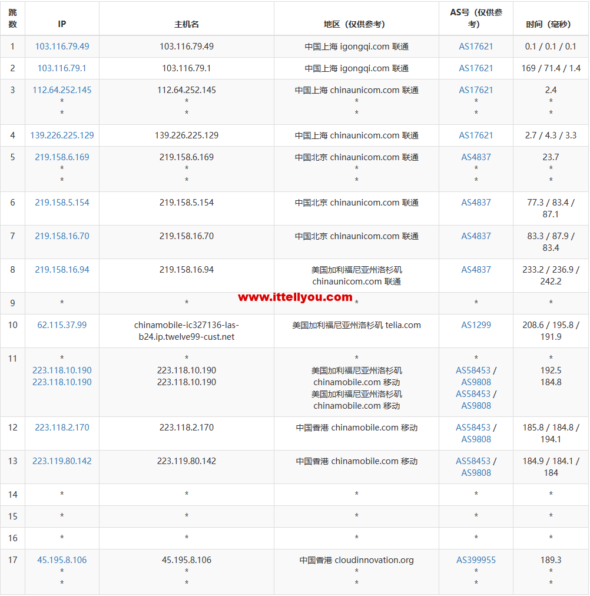This screenshot has height=596, width=590.
Task: Open the 219.158.16.70 IP link
Action: tap(62, 236)
